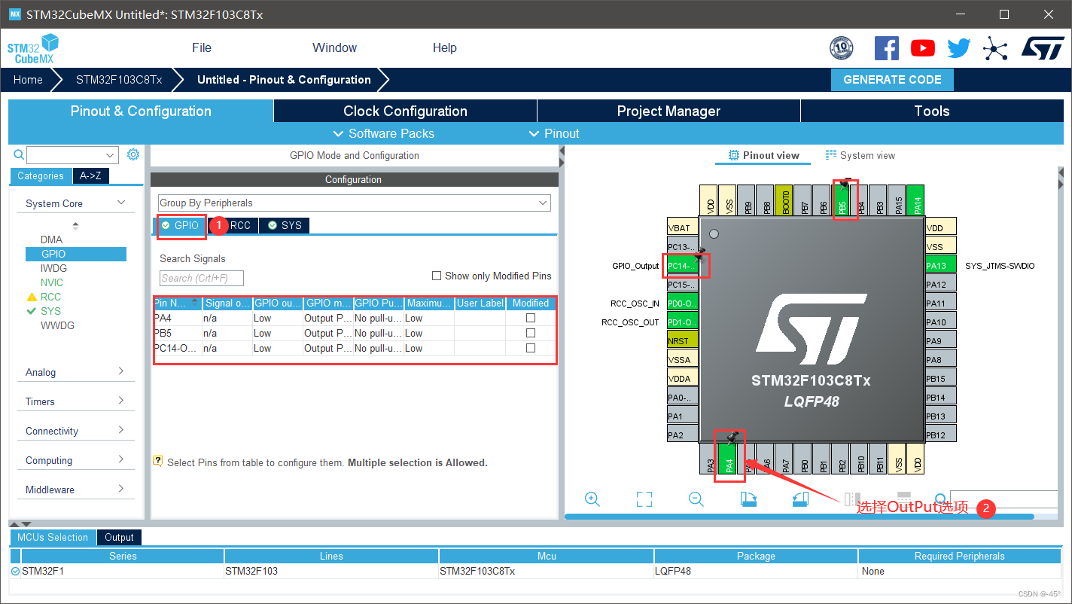
Task: Select the green PB5 pin on the chip
Action: point(842,200)
